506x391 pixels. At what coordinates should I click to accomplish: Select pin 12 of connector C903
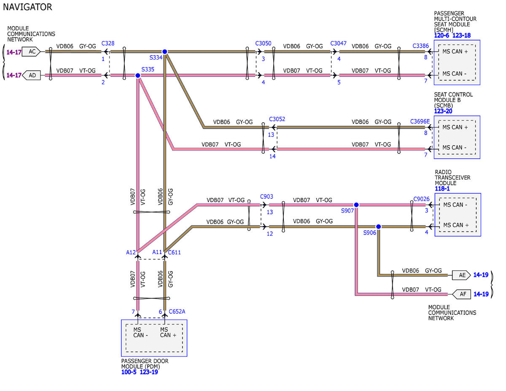(270, 234)
